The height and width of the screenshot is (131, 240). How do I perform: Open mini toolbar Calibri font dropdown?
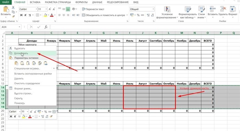[20, 112]
